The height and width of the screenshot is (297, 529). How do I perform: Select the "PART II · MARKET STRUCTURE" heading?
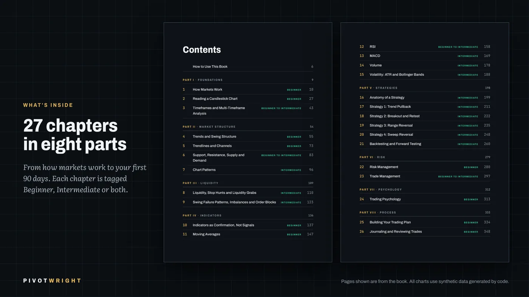click(209, 127)
